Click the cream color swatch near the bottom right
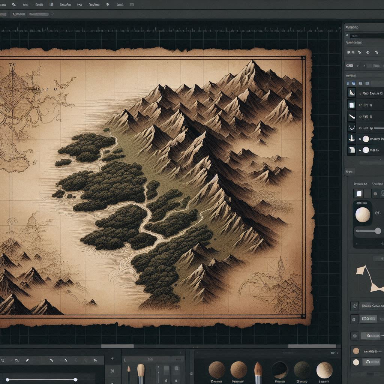Viewport: 384px width, 384px height. (x=356, y=362)
